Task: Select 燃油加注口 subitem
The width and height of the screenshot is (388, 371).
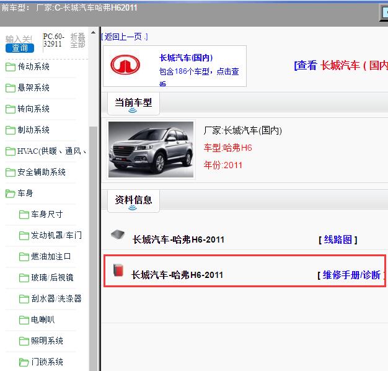Action: pyautogui.click(x=51, y=256)
